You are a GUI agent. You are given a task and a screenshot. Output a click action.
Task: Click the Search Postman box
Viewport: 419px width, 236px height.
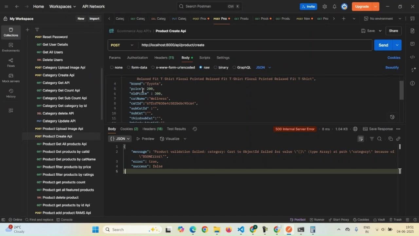[209, 6]
